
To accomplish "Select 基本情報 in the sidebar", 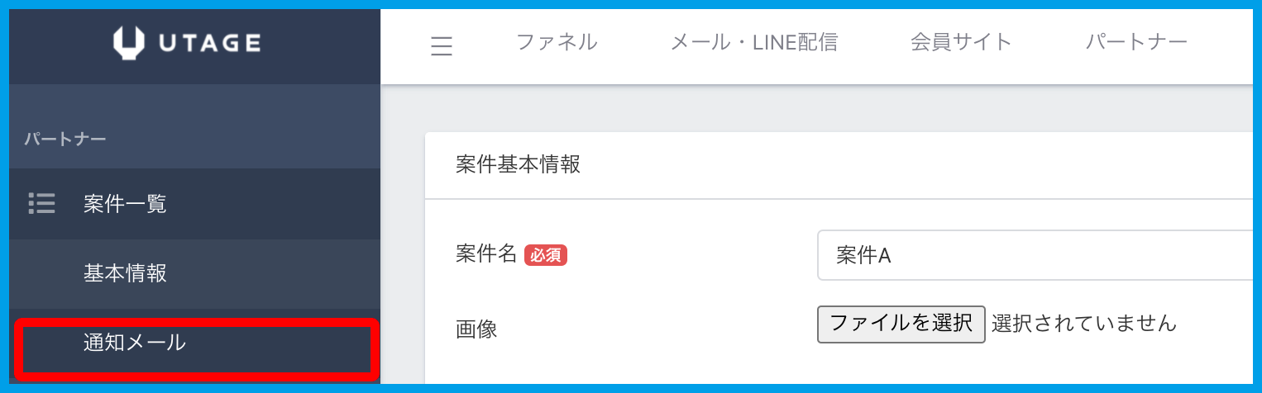I will tap(125, 273).
